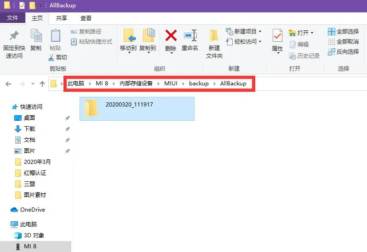Switch to the Share (共享) tab
Screen dimensions: 367x252
pos(62,18)
